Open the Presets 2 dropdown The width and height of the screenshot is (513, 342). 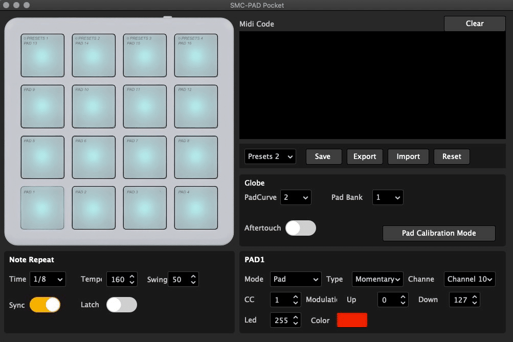pyautogui.click(x=270, y=156)
